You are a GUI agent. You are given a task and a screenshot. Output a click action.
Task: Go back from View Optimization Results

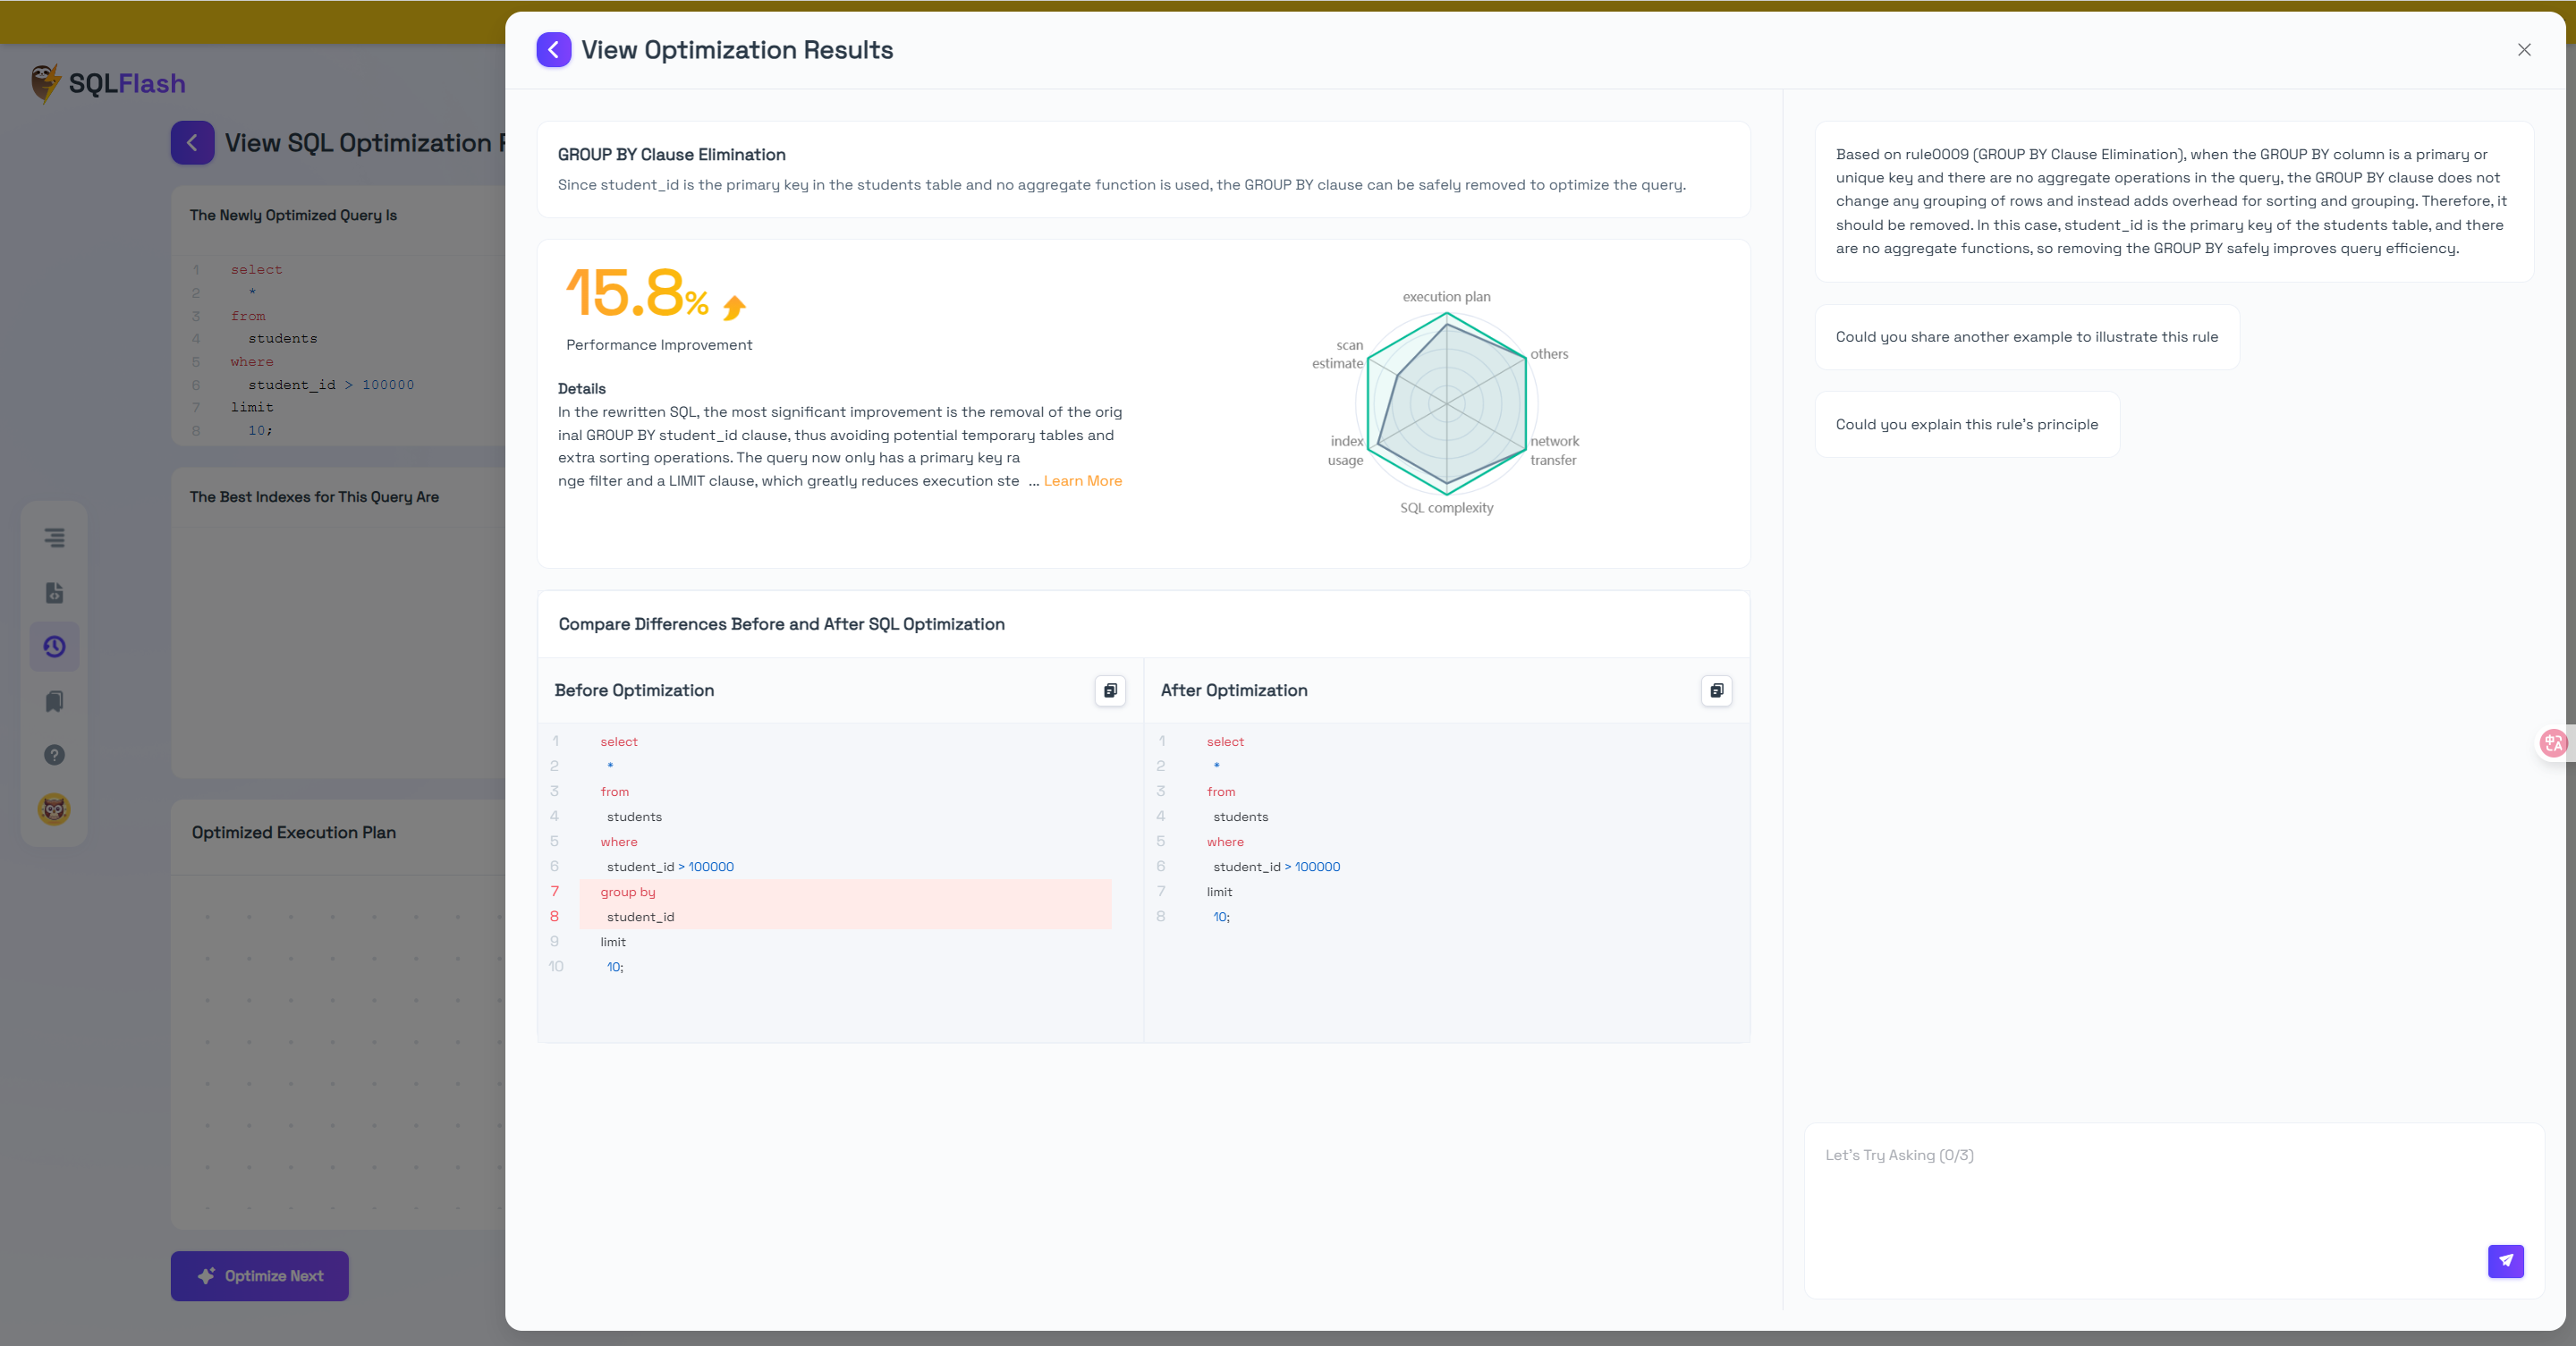(x=554, y=49)
